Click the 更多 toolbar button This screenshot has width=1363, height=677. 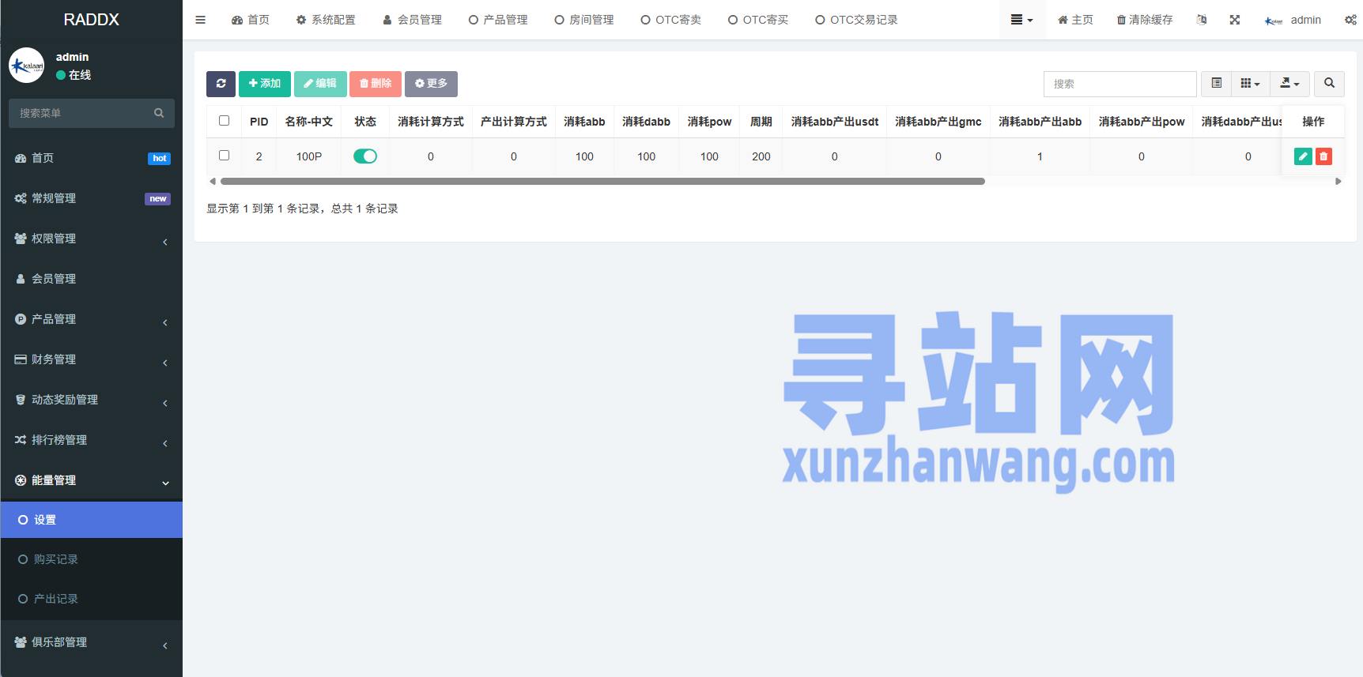pos(431,84)
